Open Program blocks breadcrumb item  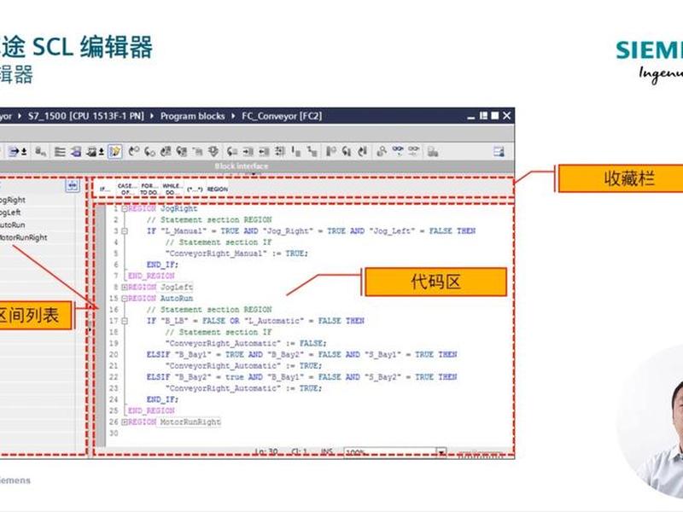193,116
